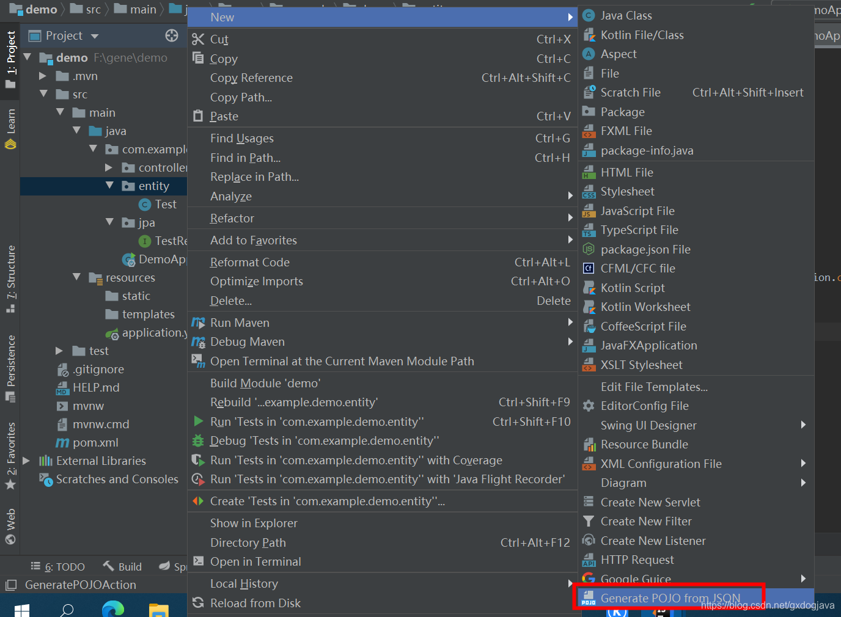
Task: Click the Windows Start button
Action: pyautogui.click(x=22, y=609)
